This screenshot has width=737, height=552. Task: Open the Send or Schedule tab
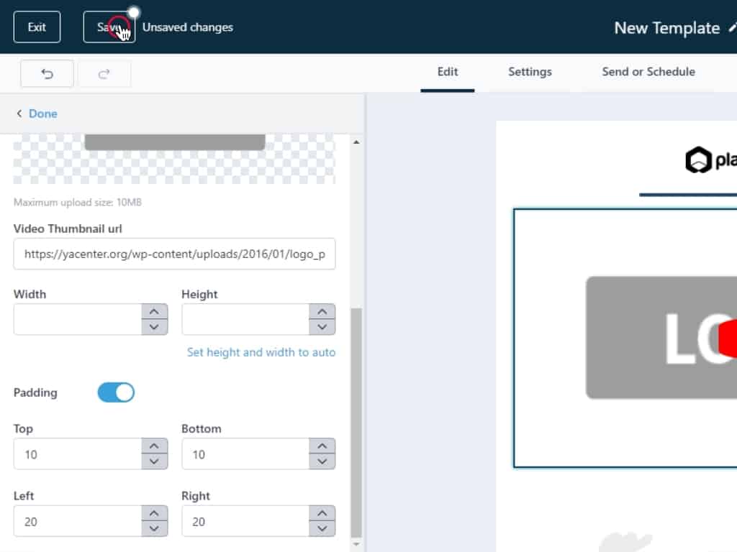coord(648,72)
